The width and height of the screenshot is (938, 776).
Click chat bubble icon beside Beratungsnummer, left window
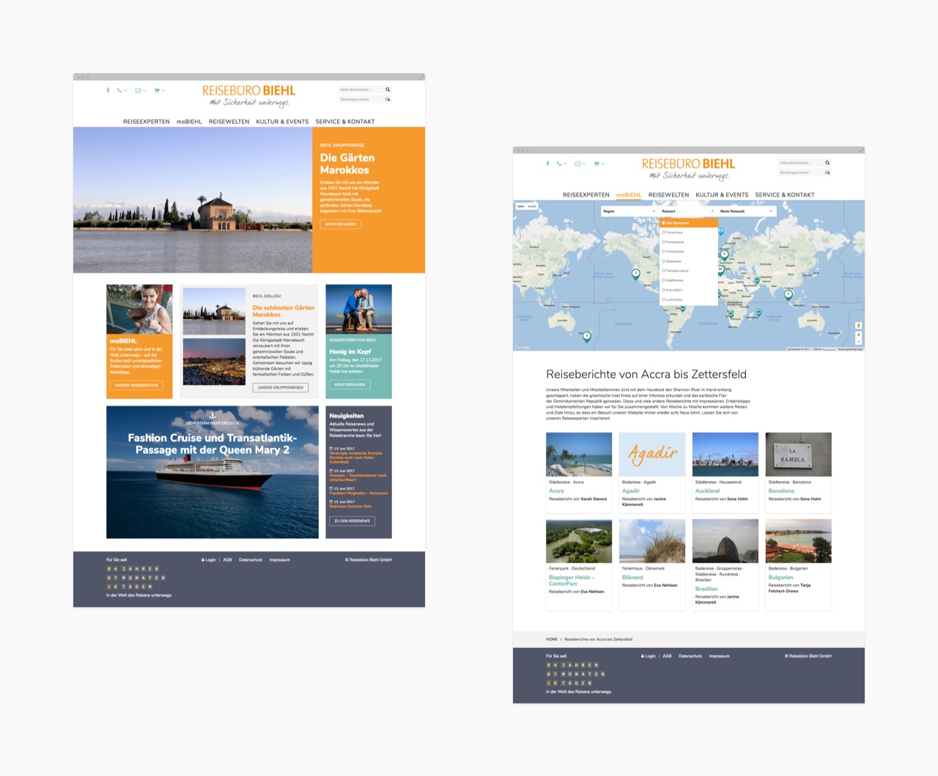[388, 99]
